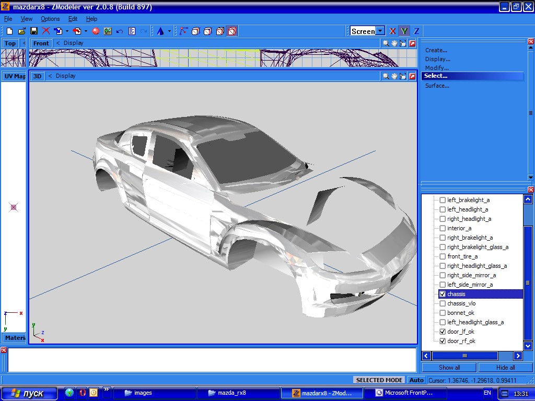
Task: Open the Screen coordinate system dropdown
Action: (380, 31)
